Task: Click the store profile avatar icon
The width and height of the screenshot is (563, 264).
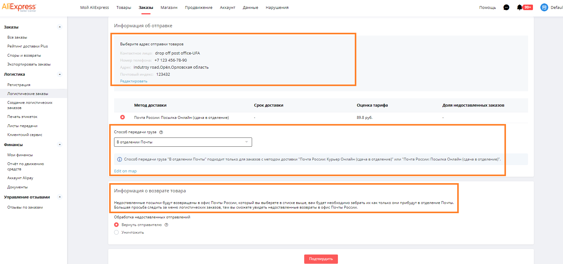Action: point(544,7)
